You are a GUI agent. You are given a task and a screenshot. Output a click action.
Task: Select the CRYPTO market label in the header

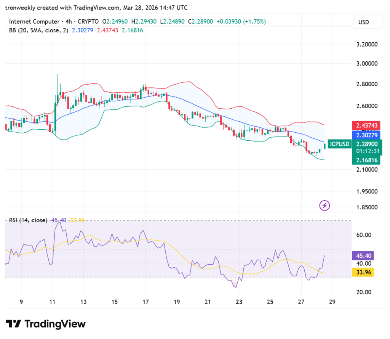pyautogui.click(x=88, y=22)
